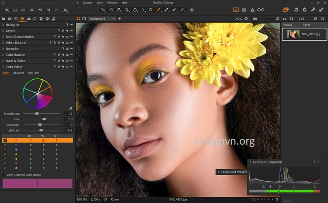Expand the Normalize panel
328x203 pixels.
point(3,49)
